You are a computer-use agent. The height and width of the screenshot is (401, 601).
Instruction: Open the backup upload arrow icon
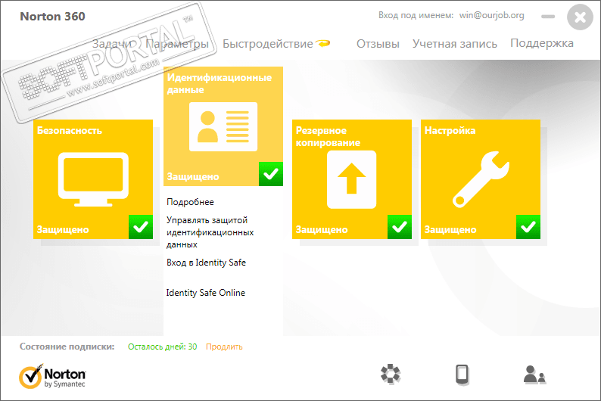click(351, 179)
